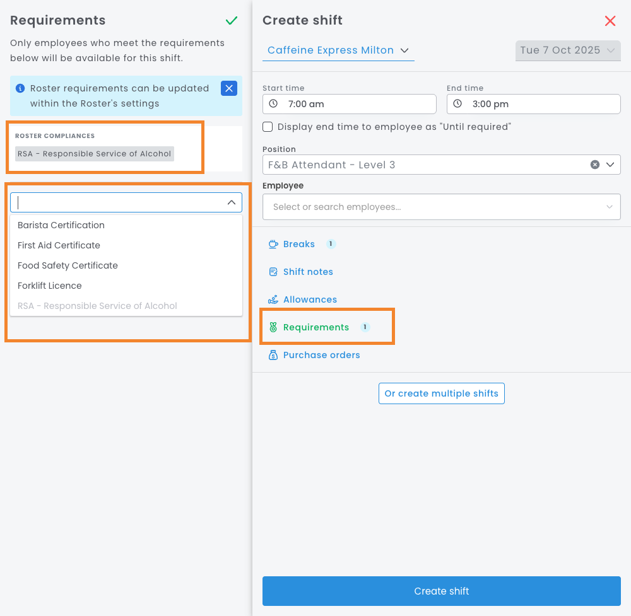Pick Food Safety Certificate requirement

click(x=68, y=265)
